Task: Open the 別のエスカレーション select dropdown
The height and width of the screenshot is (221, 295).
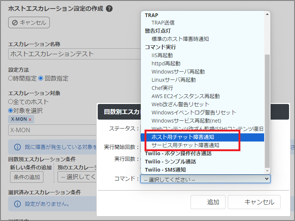Action: tap(78, 177)
